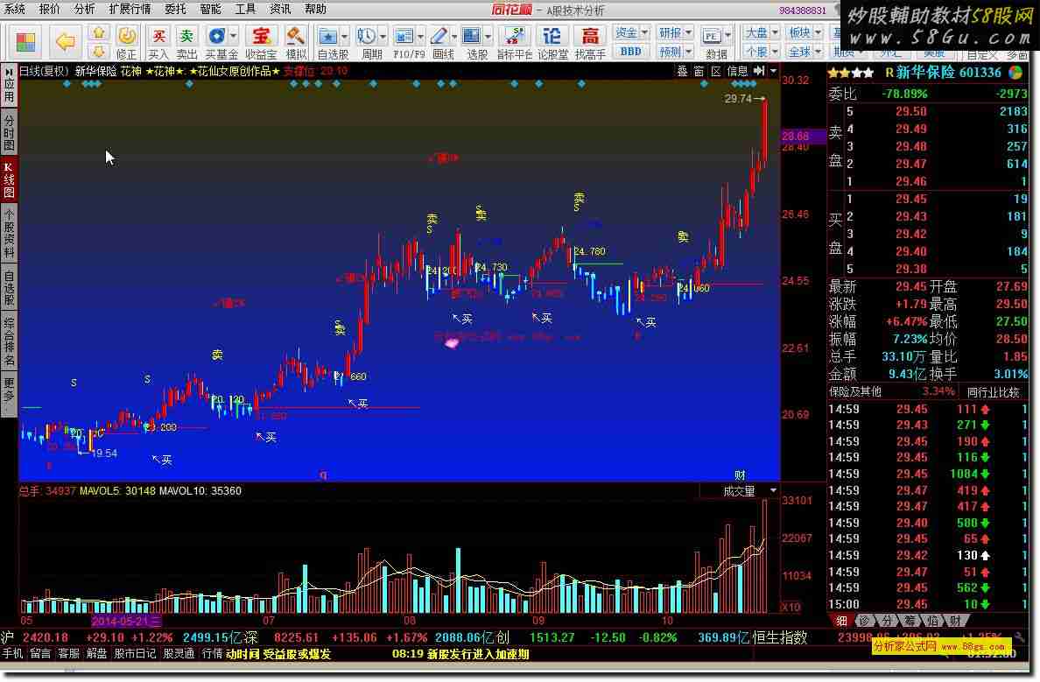1040x682 pixels.
Task: Open the 收益宝 icon
Action: click(262, 42)
